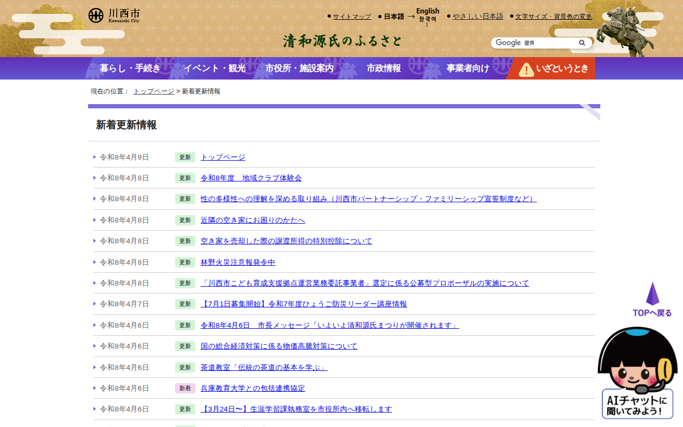Viewport: 683px width, 427px height.
Task: Open 文字サイズ・背景色の変更 settings
Action: click(553, 17)
